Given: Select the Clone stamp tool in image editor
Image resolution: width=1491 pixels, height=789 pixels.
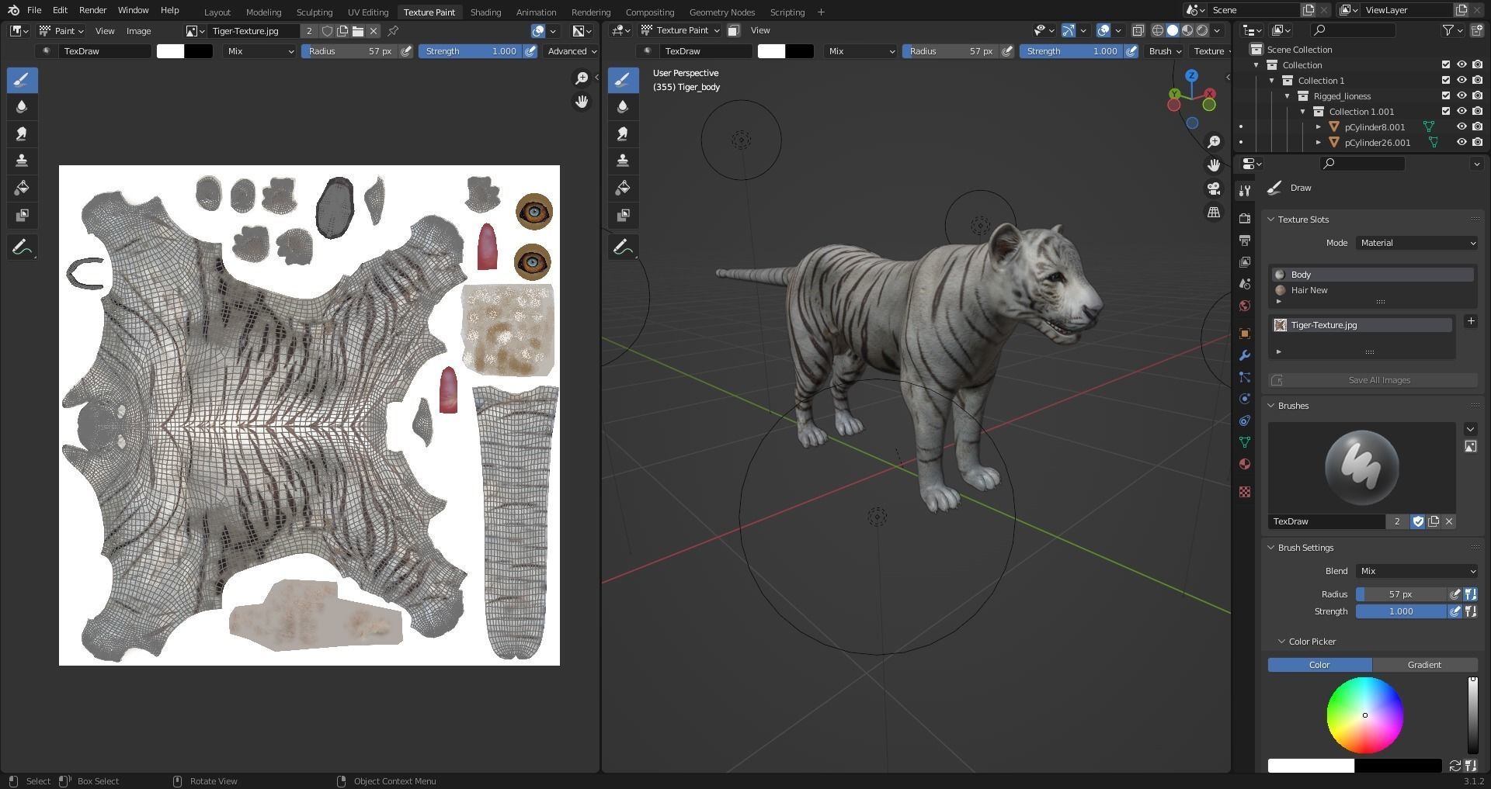Looking at the screenshot, I should tap(22, 161).
